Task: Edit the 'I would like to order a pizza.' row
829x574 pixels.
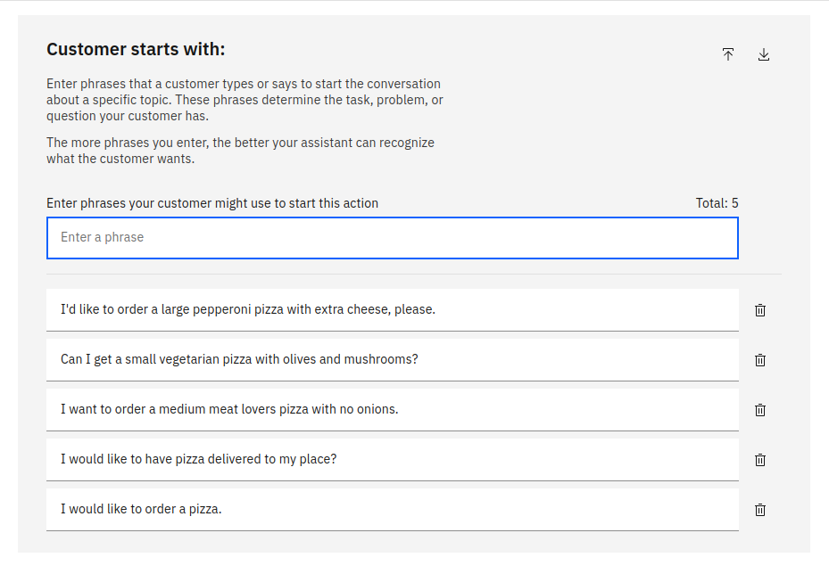Action: tap(141, 510)
